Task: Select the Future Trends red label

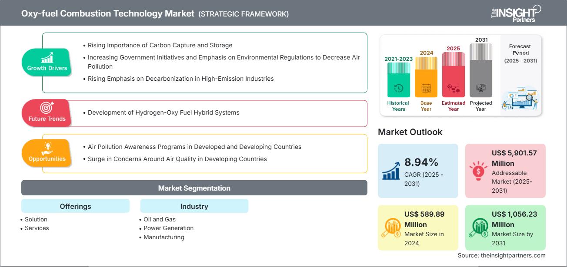Action: click(47, 113)
